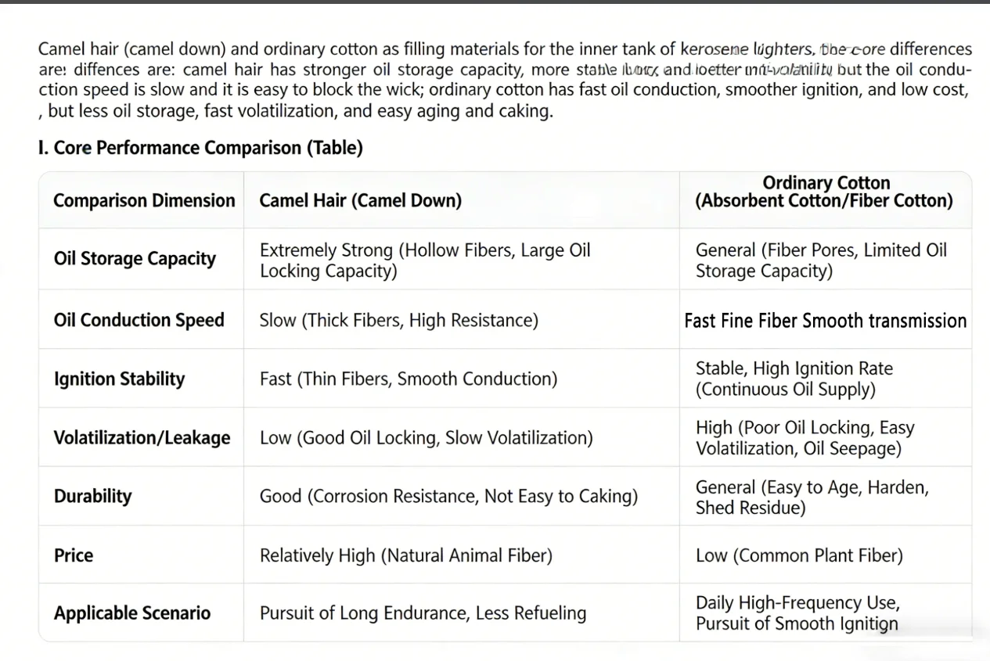
Task: Select the 'Durability' row label
Action: point(92,496)
